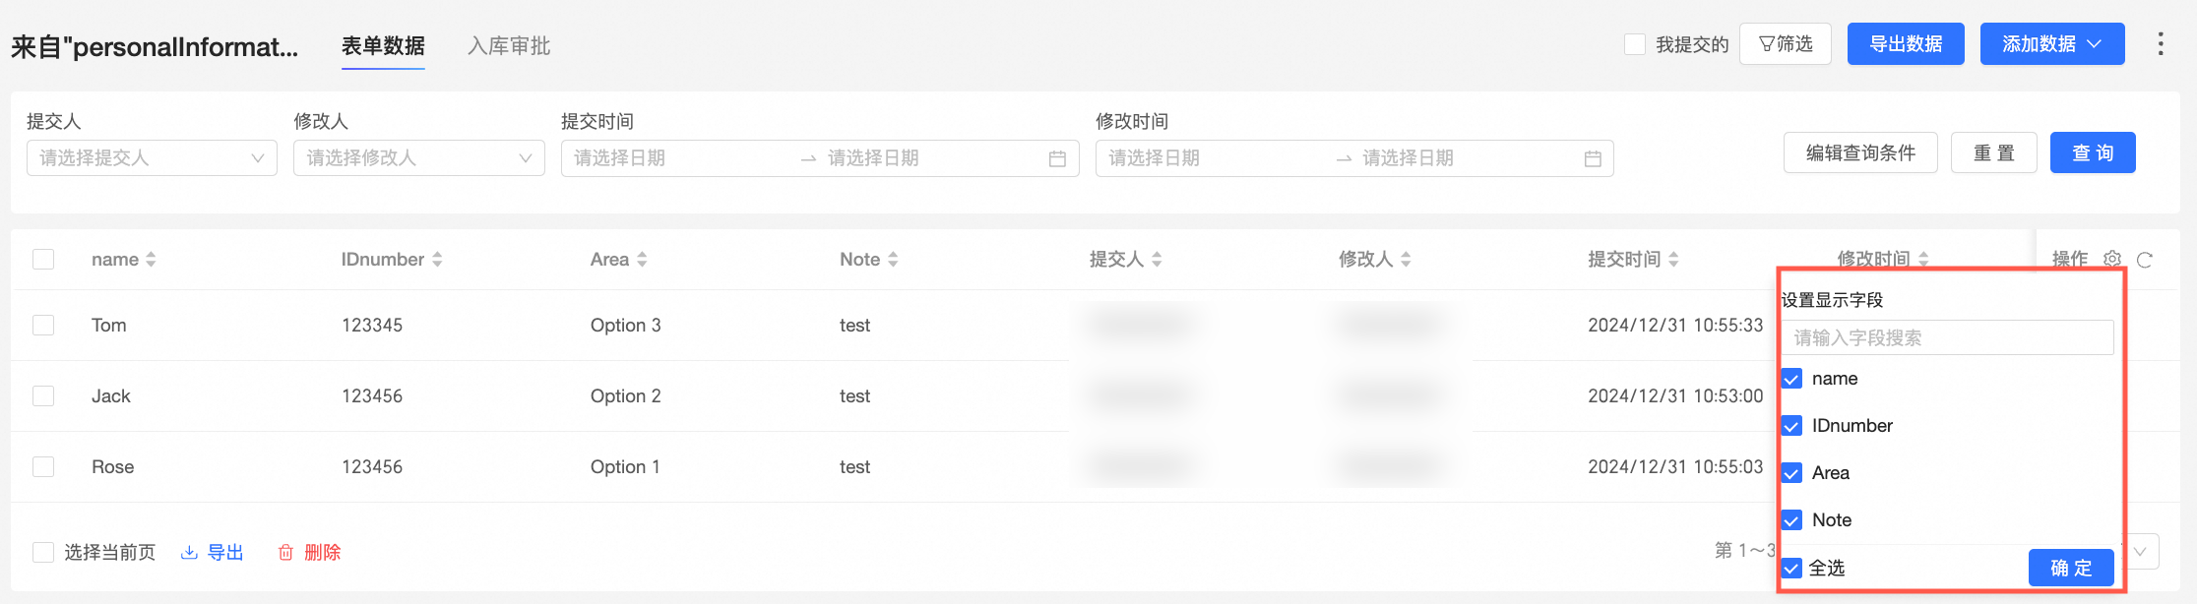This screenshot has height=604, width=2197.
Task: Click the Option 2 area cell
Action: point(626,396)
